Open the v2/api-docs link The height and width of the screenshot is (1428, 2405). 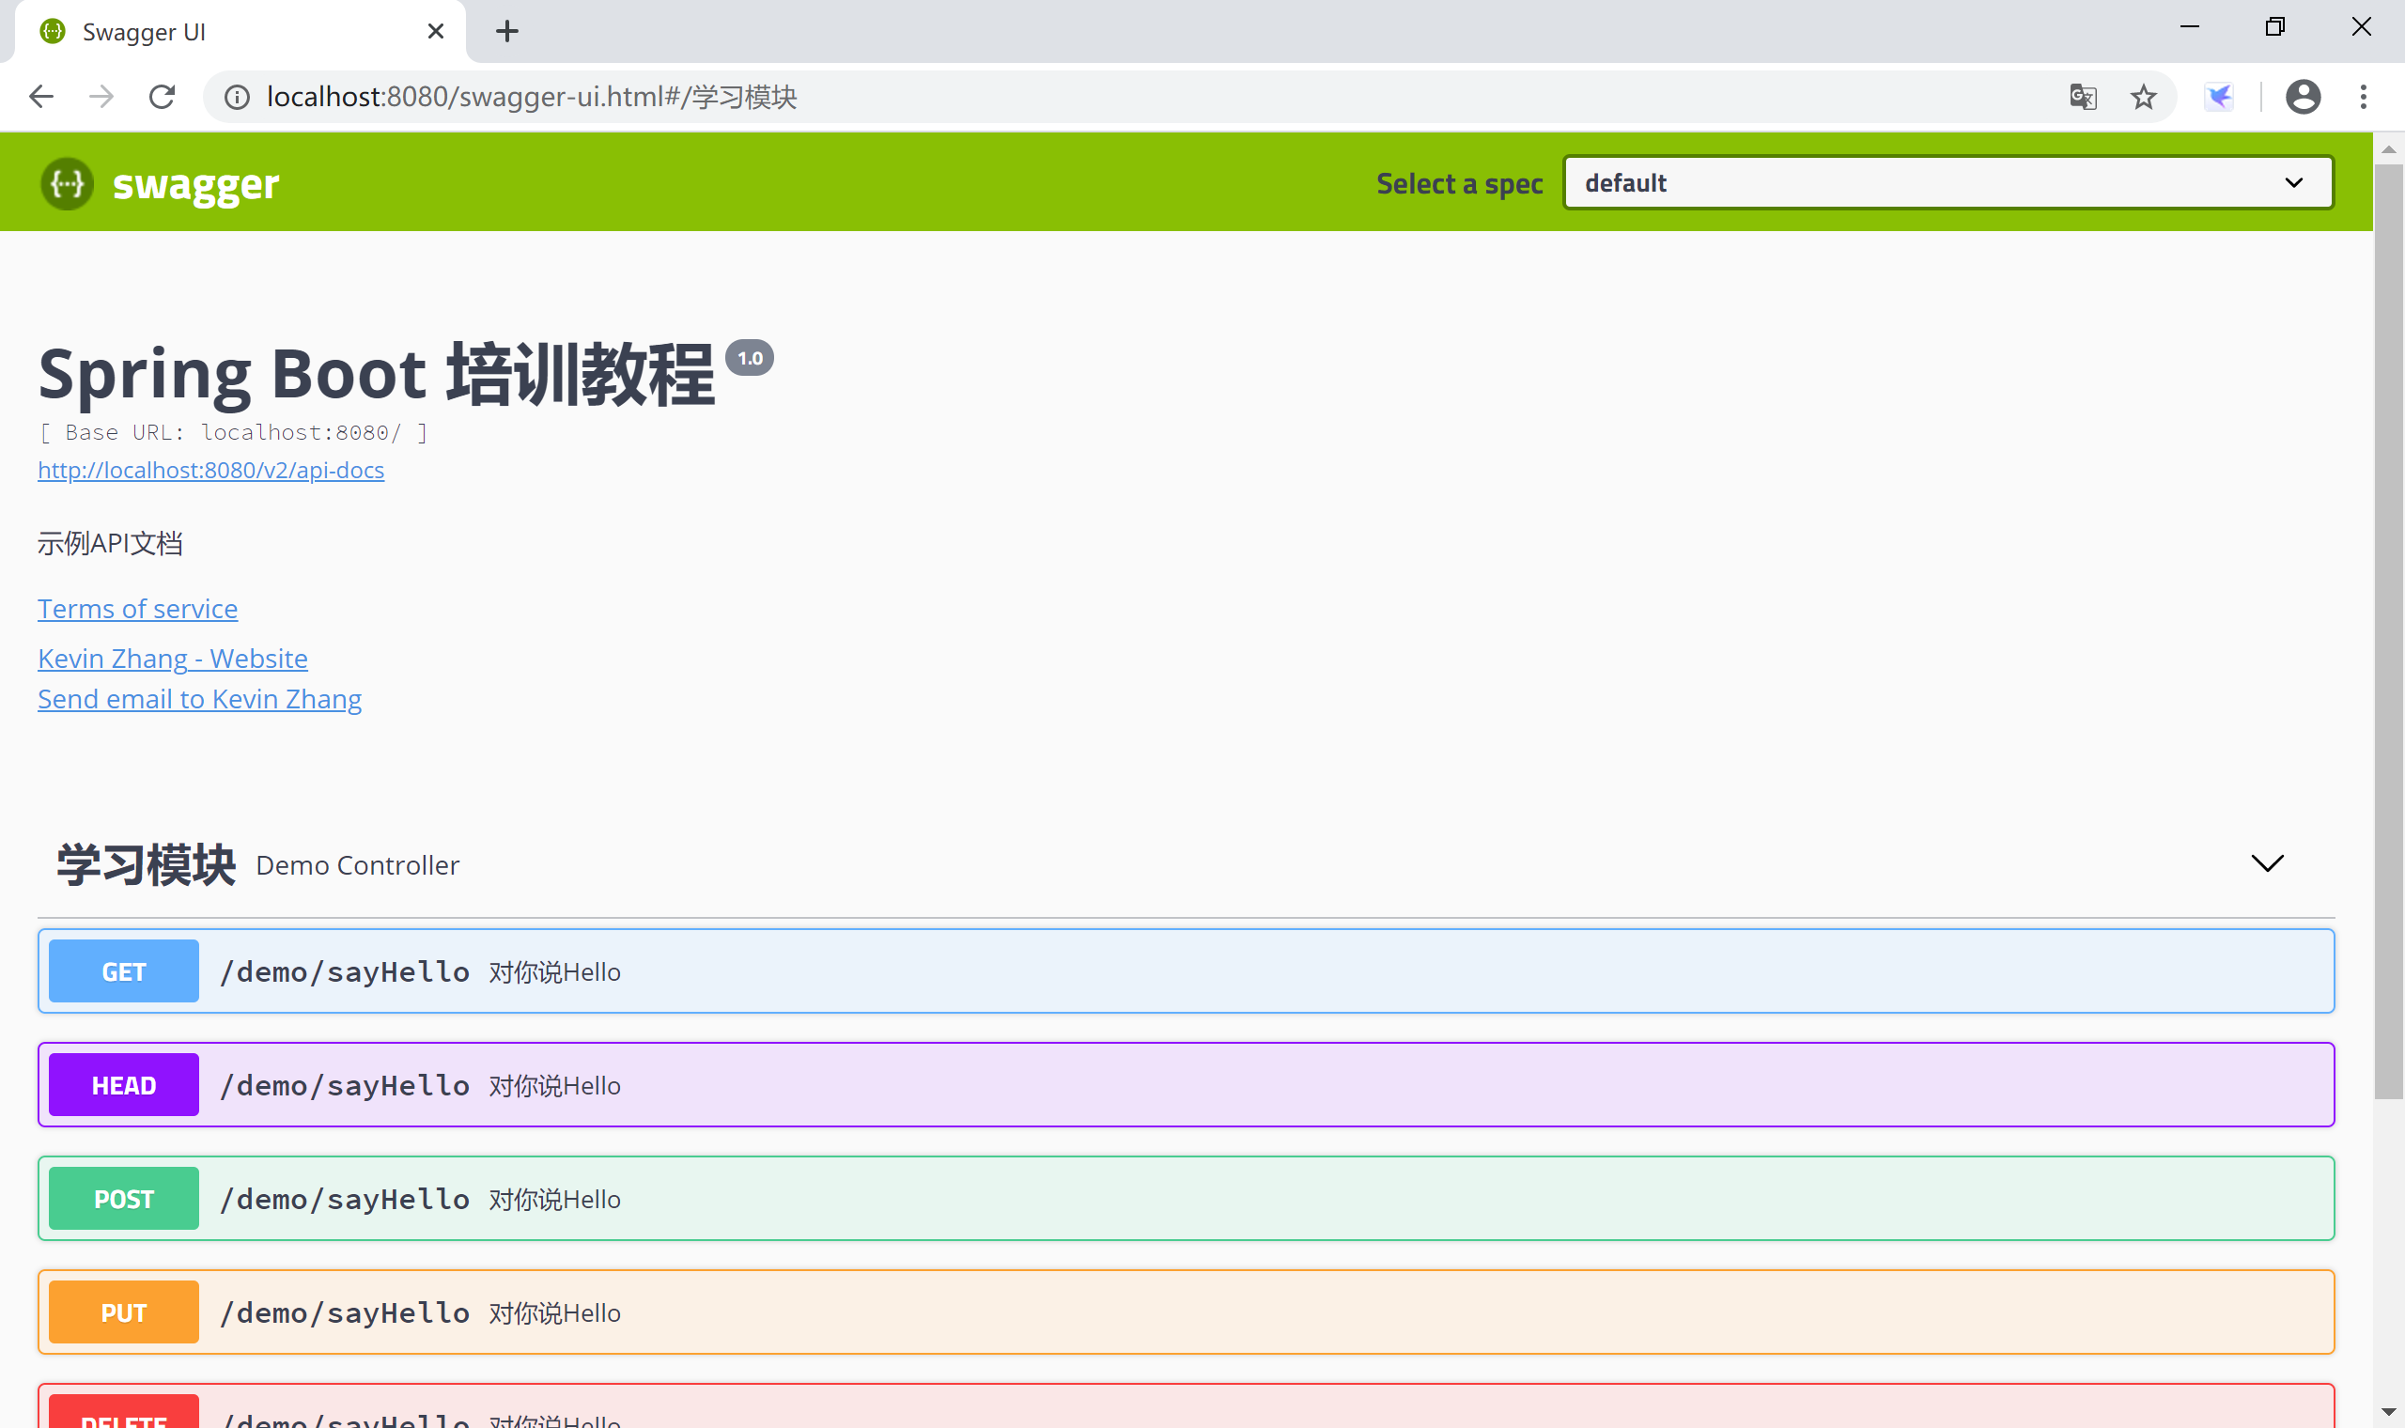coord(210,471)
